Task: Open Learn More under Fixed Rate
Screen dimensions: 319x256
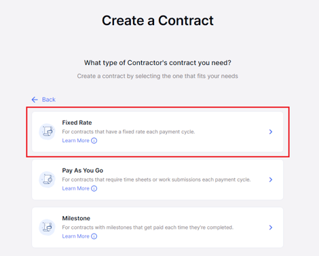Action: coord(76,141)
